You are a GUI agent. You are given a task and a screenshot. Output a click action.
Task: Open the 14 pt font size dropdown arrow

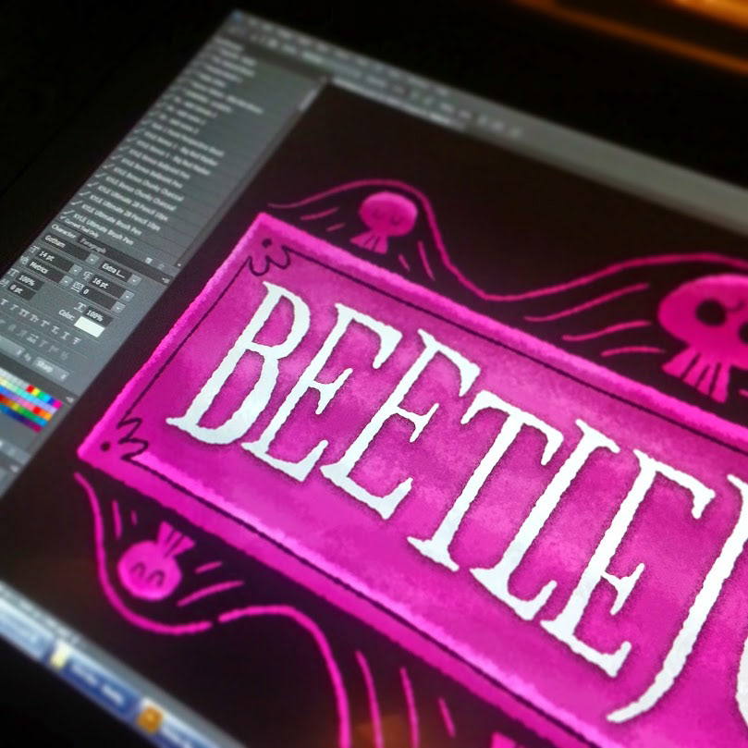tap(76, 270)
